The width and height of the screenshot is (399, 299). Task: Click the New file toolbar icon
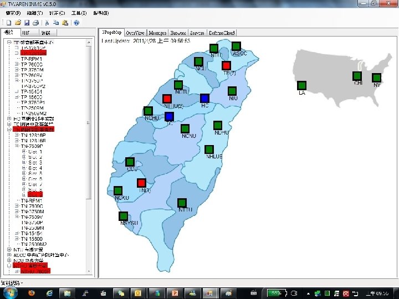pyautogui.click(x=9, y=23)
